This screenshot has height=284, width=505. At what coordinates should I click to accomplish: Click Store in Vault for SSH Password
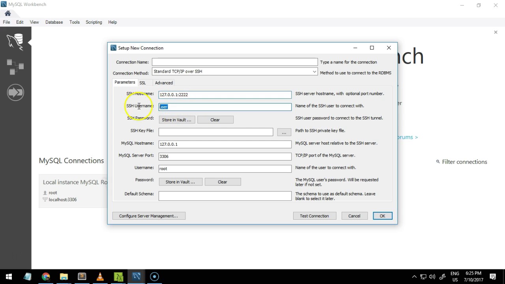[177, 120]
